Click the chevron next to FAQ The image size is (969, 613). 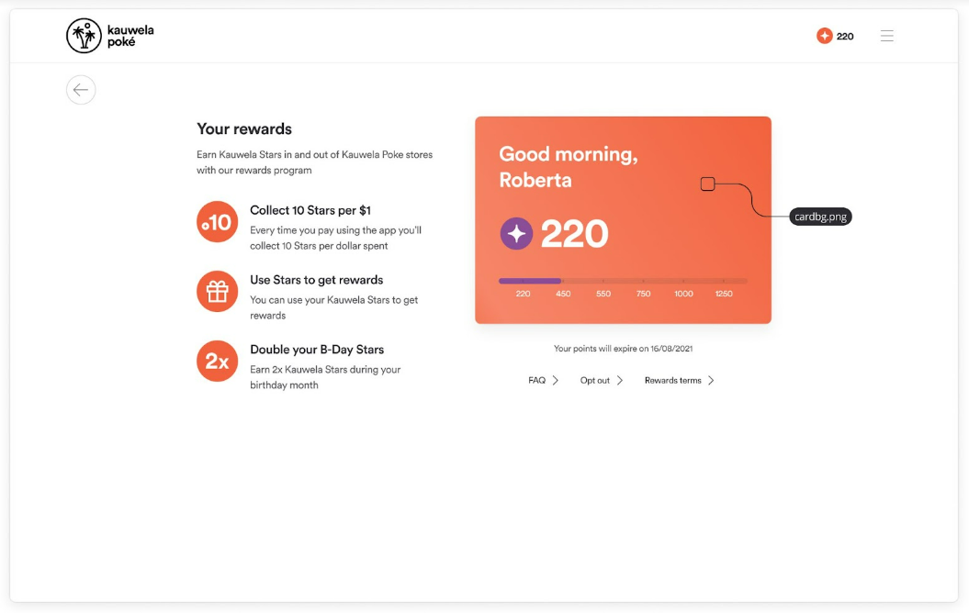556,380
